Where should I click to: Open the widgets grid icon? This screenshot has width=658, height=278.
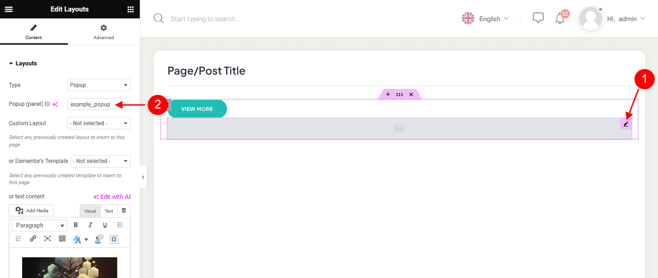tap(131, 9)
